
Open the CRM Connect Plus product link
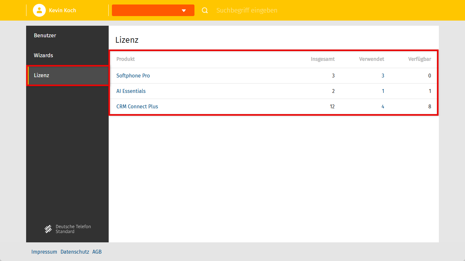[x=137, y=107]
